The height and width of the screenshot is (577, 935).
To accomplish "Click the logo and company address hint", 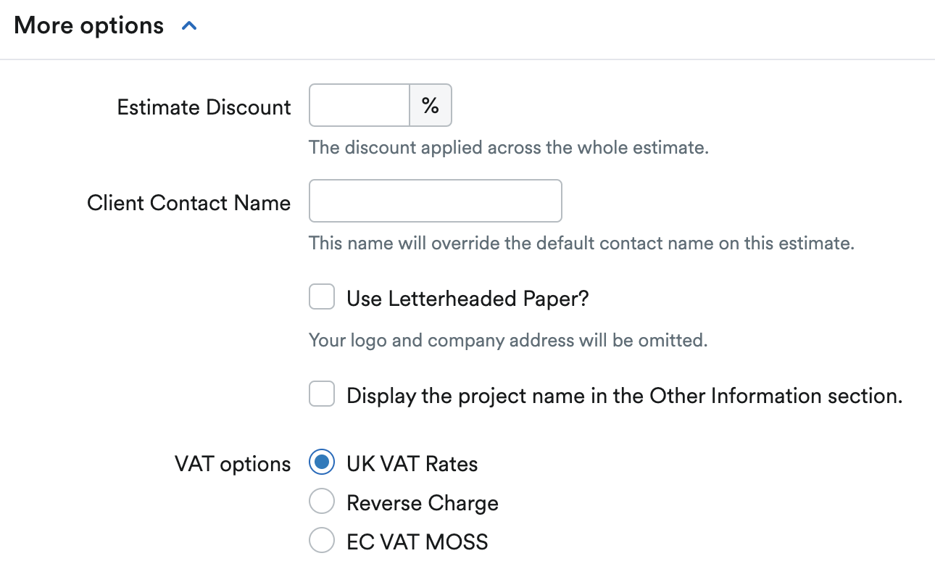I will click(508, 340).
